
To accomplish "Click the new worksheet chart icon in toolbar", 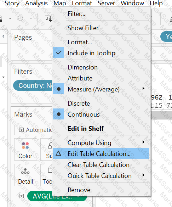I will 48,19.
